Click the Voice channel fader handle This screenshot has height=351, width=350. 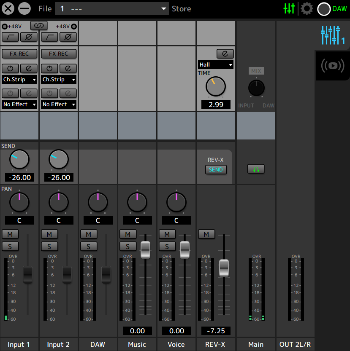pyautogui.click(x=184, y=250)
